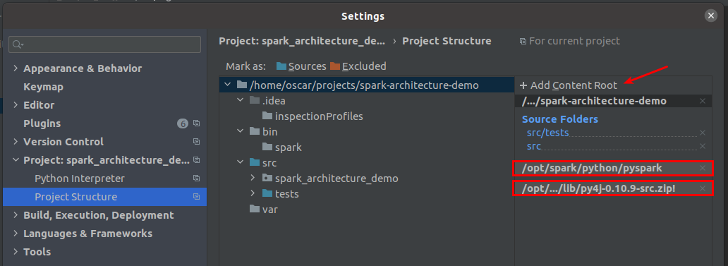The width and height of the screenshot is (728, 266).
Task: Remove the py4j-0.10.9-src.zip content root
Action: 703,188
